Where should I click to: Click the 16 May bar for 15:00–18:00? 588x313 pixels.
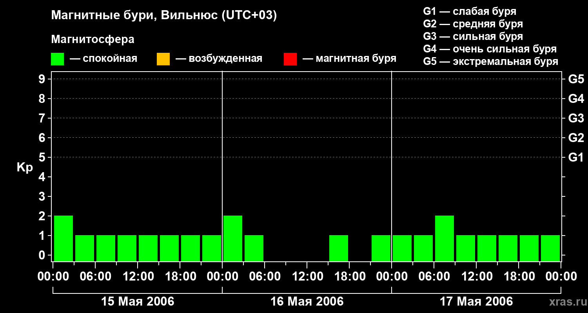pyautogui.click(x=339, y=248)
